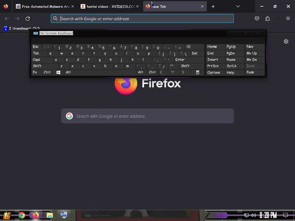
Task: Toggle right Alt on On-Screen Keyboard
Action: [141, 72]
